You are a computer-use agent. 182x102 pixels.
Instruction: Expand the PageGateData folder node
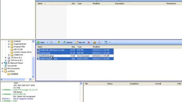(x=9, y=44)
